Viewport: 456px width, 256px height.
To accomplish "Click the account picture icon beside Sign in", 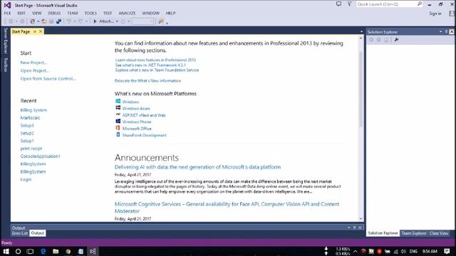I will [x=452, y=14].
